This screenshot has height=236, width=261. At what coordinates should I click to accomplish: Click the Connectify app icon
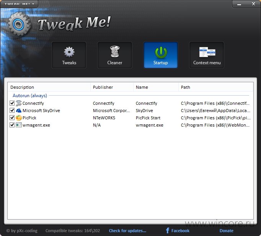(x=19, y=103)
